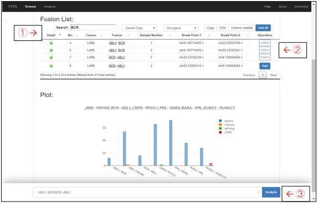Open Column visibility options
The height and width of the screenshot is (206, 318).
click(242, 28)
